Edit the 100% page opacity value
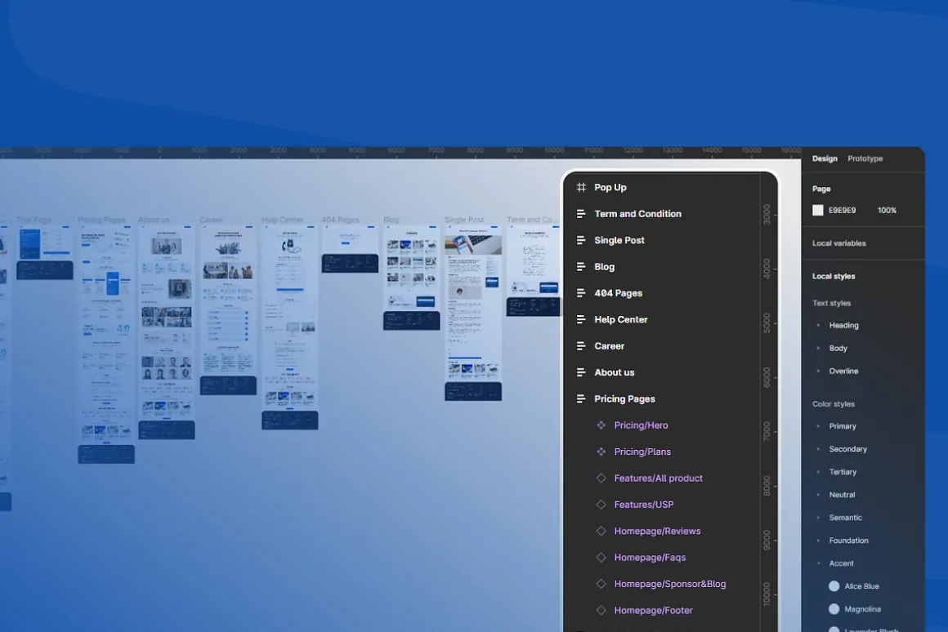This screenshot has width=948, height=632. pos(887,211)
